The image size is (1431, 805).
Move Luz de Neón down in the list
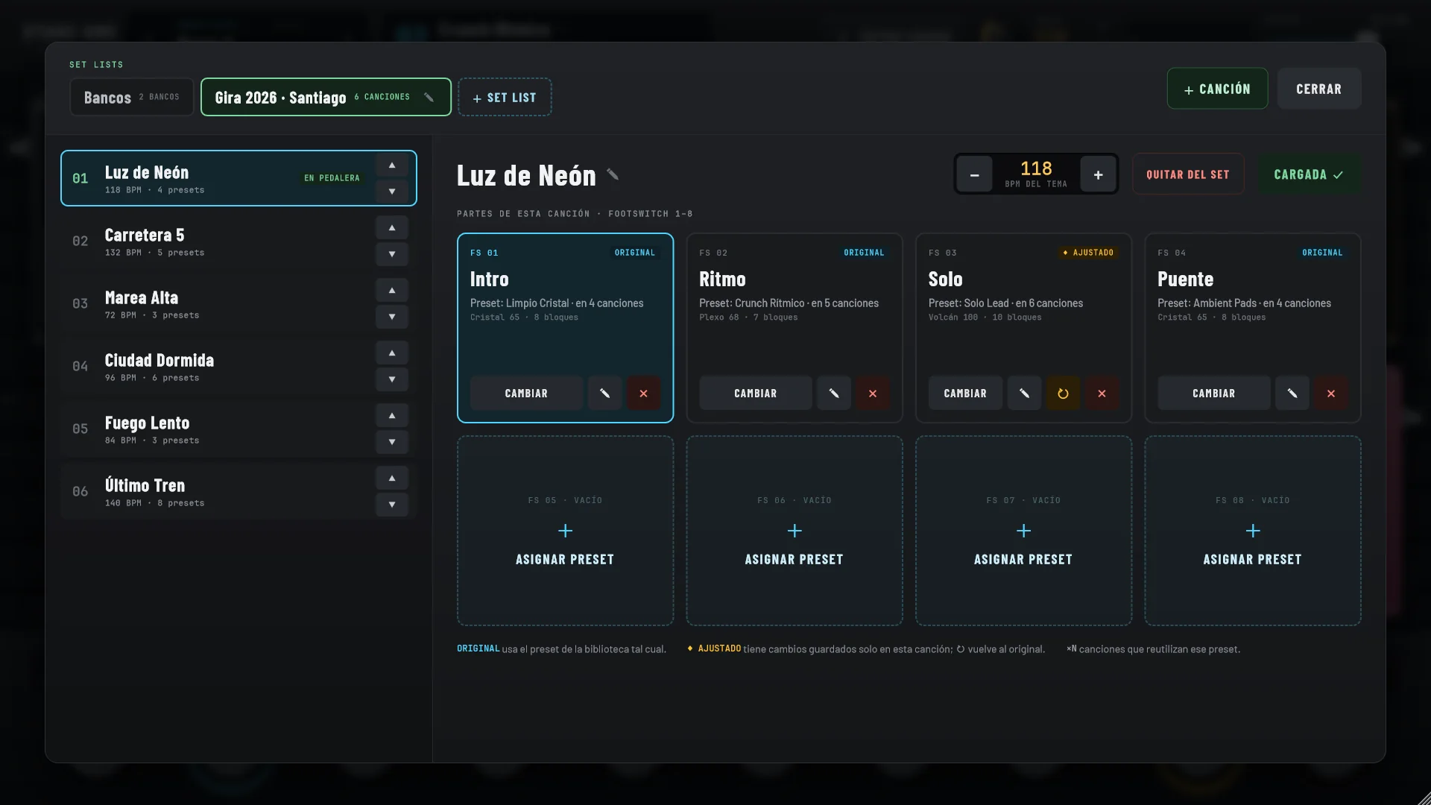pyautogui.click(x=392, y=192)
